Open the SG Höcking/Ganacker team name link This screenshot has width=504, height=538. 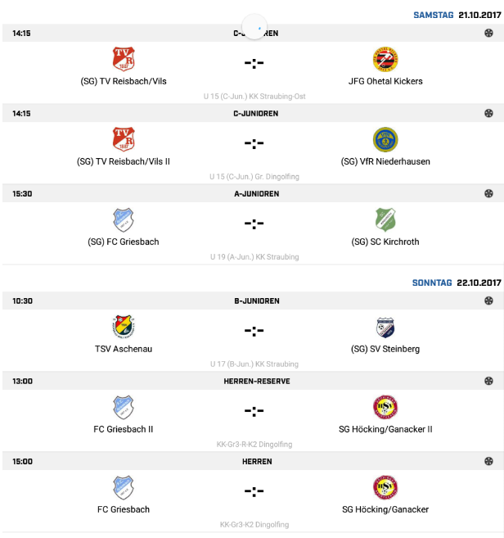[x=385, y=509]
